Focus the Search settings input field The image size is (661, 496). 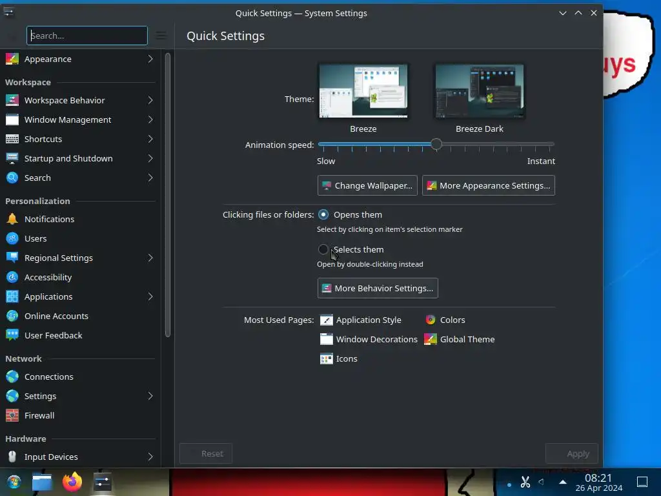(87, 36)
